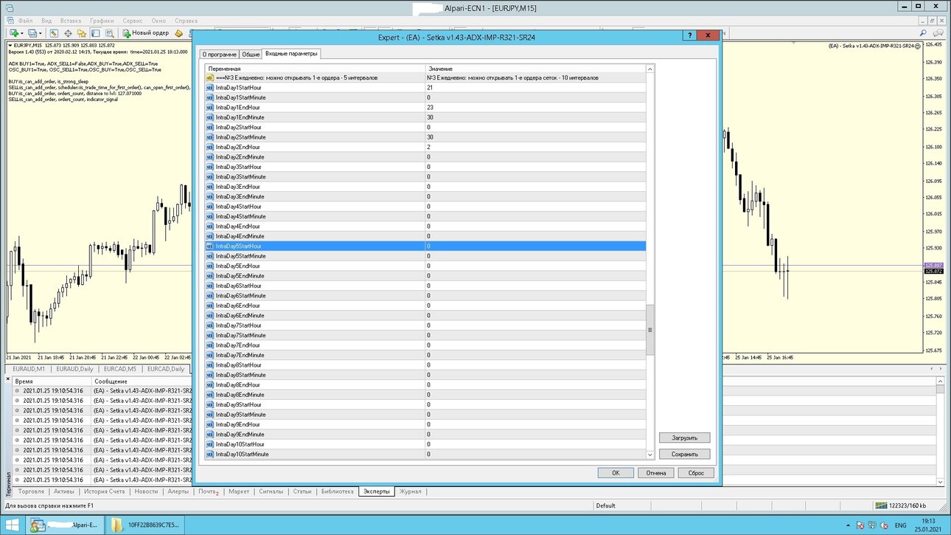Click the new chart toolbar icon

[x=14, y=33]
